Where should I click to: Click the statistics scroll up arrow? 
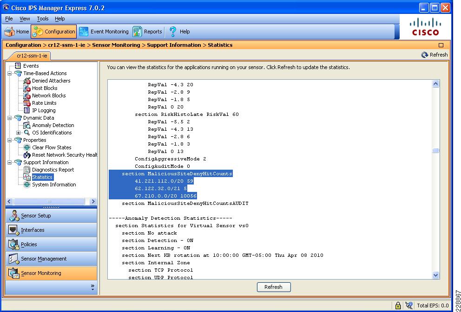tap(436, 84)
